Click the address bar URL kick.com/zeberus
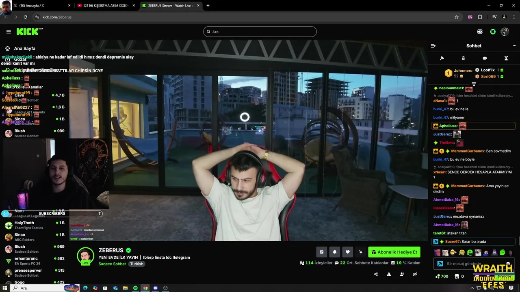The width and height of the screenshot is (520, 292). click(x=57, y=17)
